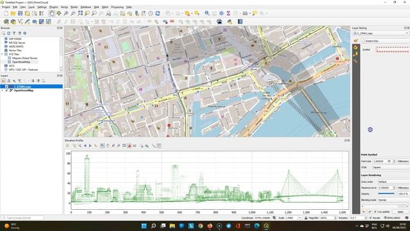Toggle the Render checkbox in status bar
Screen dimensions: 410x231
pos(370,218)
